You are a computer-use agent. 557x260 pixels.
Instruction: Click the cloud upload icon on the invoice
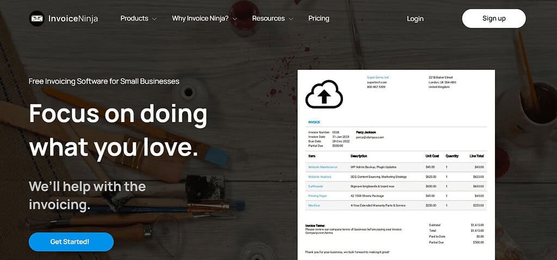pyautogui.click(x=324, y=94)
